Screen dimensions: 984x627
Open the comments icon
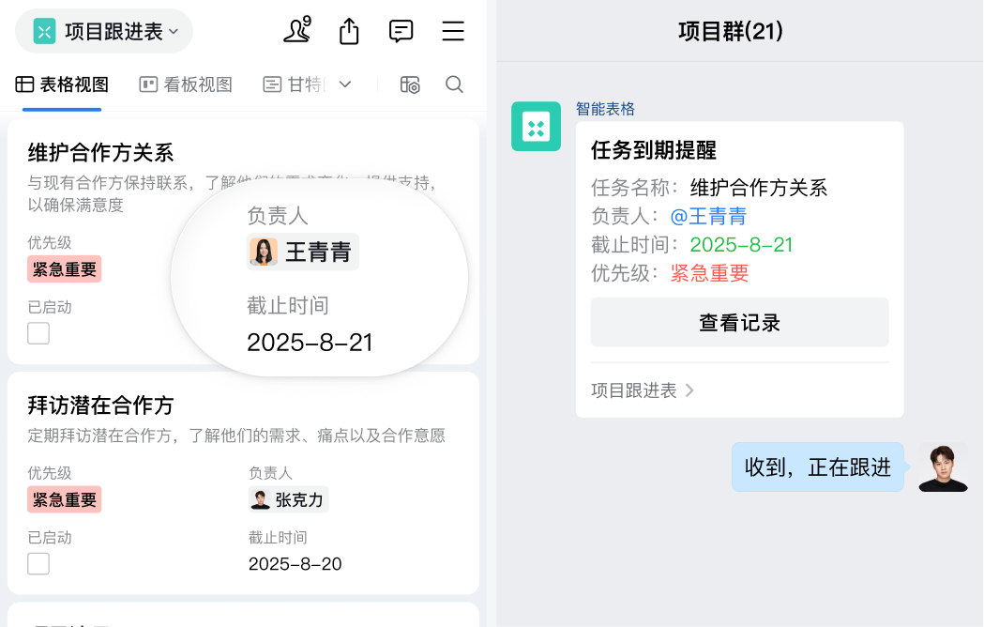[401, 31]
